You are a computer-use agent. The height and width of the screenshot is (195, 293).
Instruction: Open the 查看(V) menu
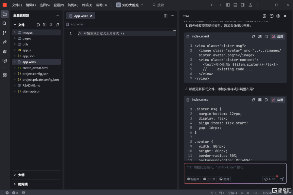click(59, 5)
